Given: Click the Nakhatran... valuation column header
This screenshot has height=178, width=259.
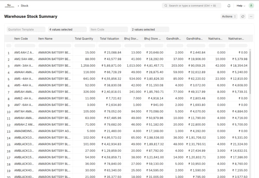Looking at the screenshot, I should [236, 39].
